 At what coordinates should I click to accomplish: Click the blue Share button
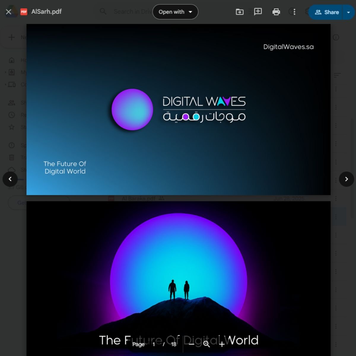pyautogui.click(x=325, y=12)
